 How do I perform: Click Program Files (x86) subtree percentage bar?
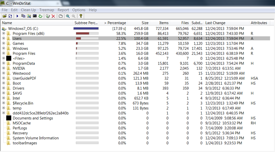[x=87, y=34]
